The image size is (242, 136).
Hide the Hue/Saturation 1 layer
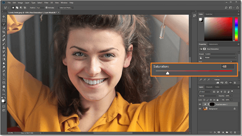click(x=200, y=104)
